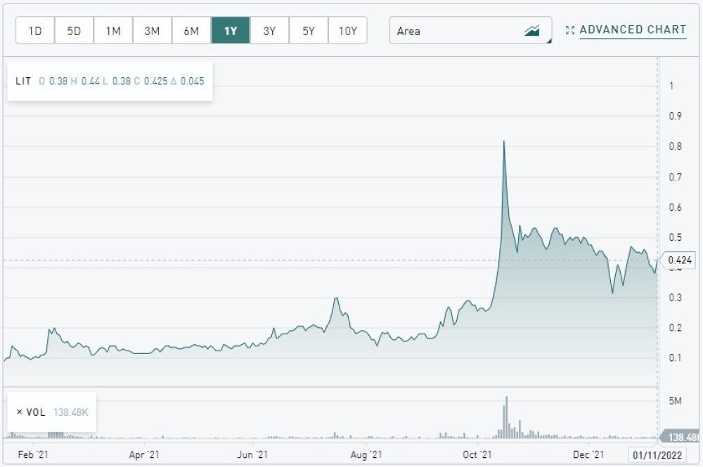Show the 5Y price history
Viewport: 703px width, 467px height.
coord(309,30)
